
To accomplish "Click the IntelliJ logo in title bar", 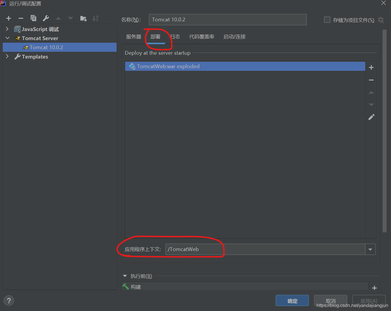I will point(3,4).
